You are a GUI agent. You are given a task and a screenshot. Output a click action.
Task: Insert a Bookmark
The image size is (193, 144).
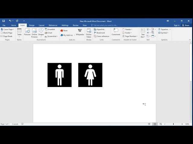click(99, 33)
